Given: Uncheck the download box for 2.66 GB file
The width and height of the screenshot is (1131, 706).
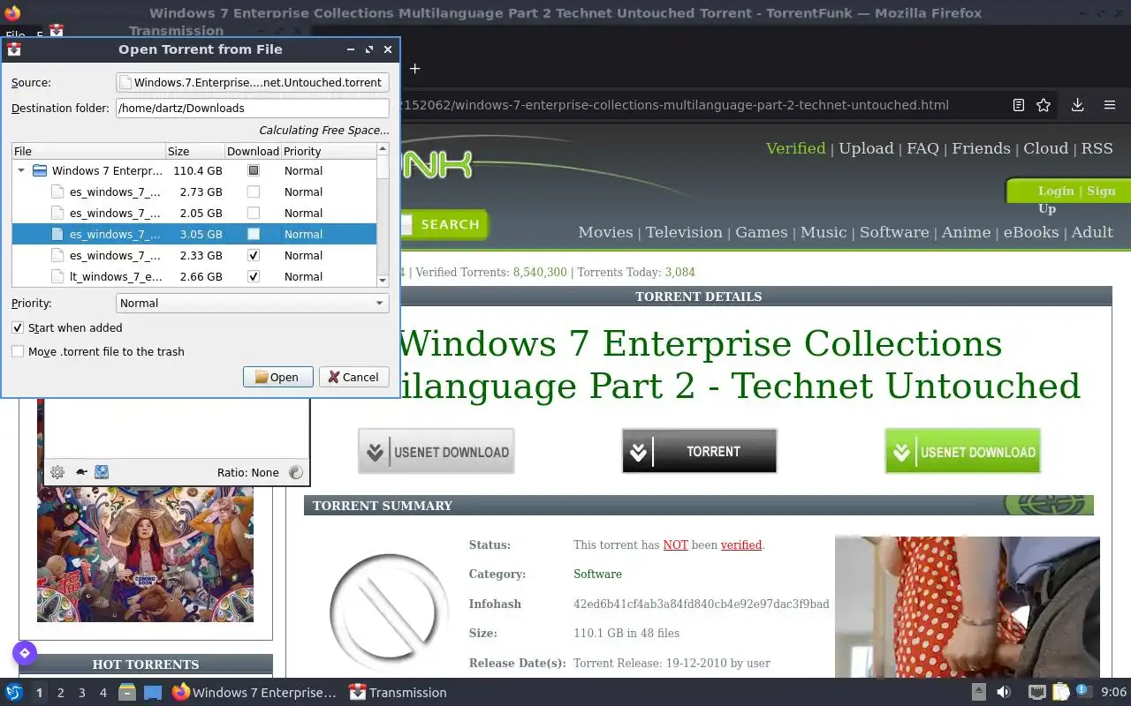Looking at the screenshot, I should click(x=254, y=277).
